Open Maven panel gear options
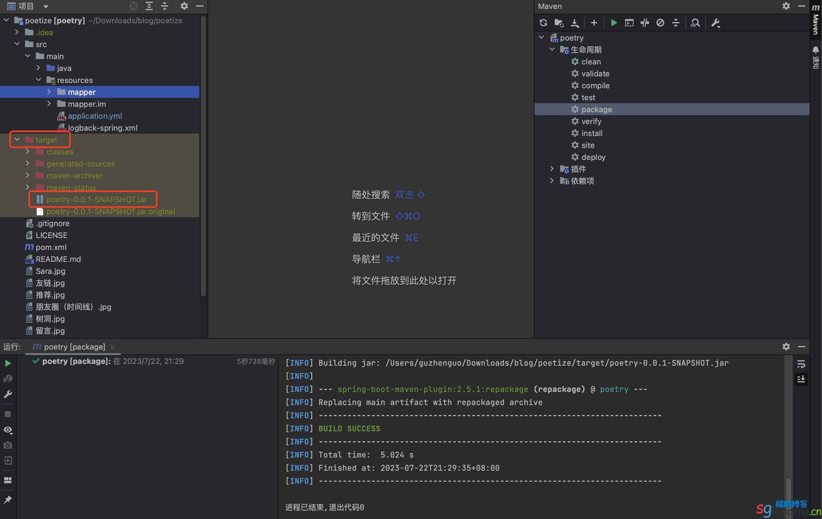This screenshot has height=519, width=822. [x=786, y=6]
